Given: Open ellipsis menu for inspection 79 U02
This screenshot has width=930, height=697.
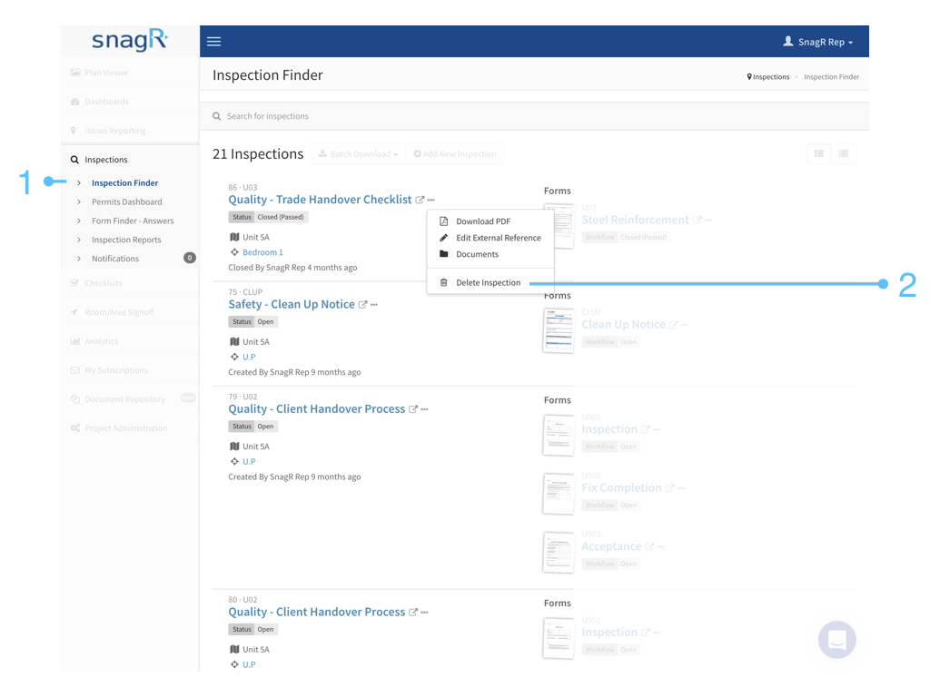Looking at the screenshot, I should click(425, 409).
